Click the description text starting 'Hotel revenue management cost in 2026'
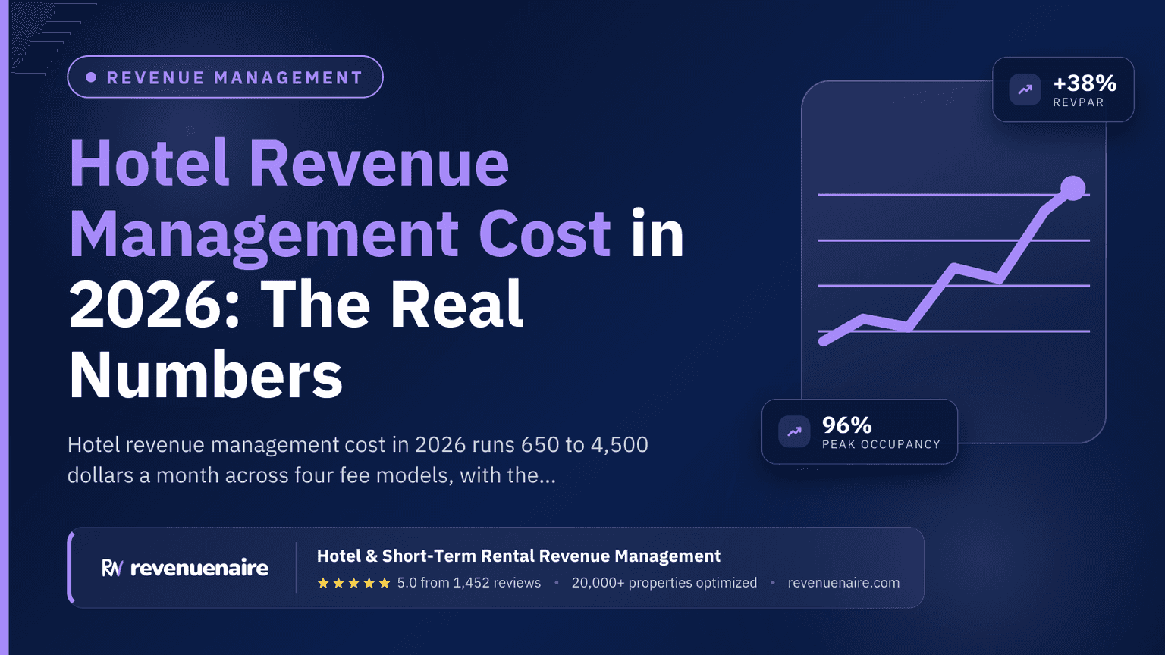The image size is (1165, 655). click(358, 459)
